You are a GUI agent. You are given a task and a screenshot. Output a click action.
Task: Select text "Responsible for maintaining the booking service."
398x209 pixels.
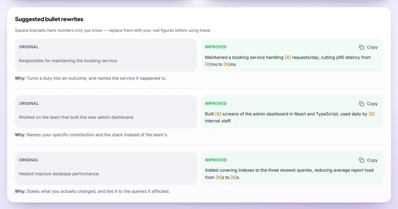pyautogui.click(x=68, y=61)
